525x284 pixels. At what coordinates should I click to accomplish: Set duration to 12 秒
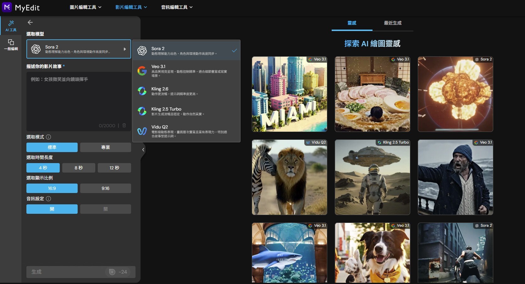point(114,168)
